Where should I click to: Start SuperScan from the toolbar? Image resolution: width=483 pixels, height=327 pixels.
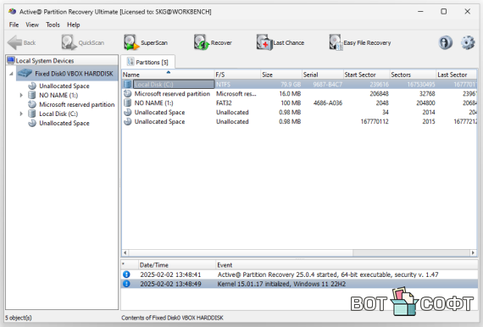(146, 42)
